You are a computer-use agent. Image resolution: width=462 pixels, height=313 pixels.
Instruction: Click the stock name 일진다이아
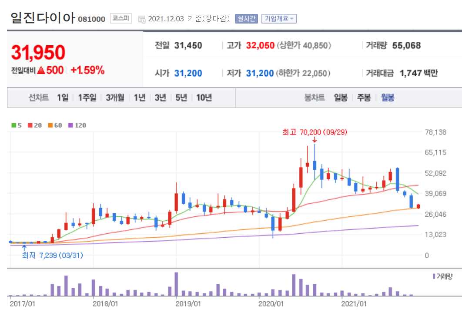point(43,18)
